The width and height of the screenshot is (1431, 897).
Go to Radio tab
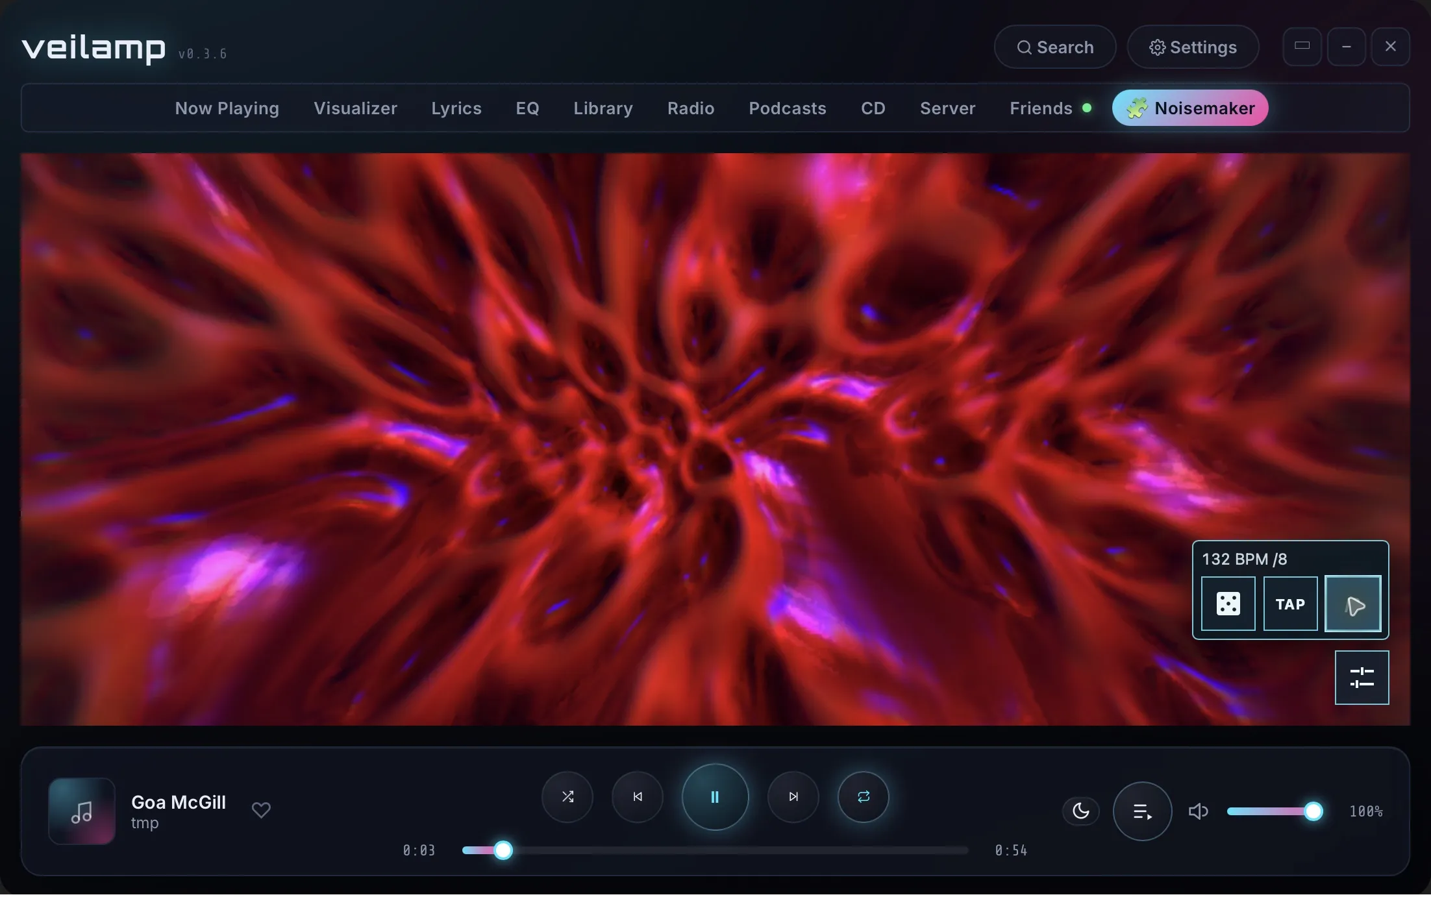pyautogui.click(x=691, y=108)
